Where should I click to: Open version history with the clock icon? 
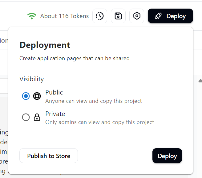[100, 16]
